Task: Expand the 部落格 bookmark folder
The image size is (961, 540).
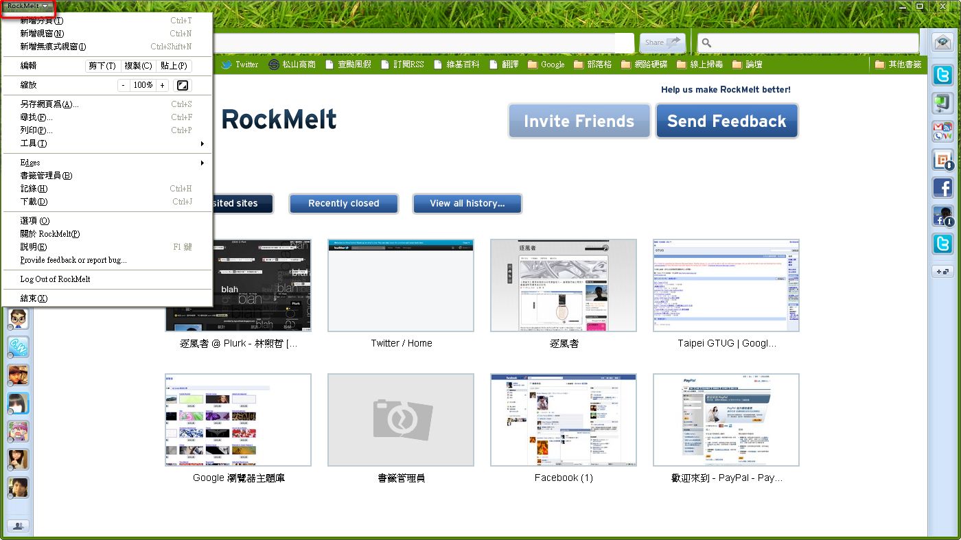Action: point(592,64)
